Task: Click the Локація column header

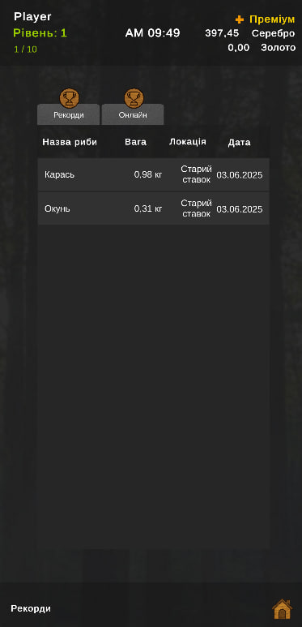Action: [x=188, y=142]
